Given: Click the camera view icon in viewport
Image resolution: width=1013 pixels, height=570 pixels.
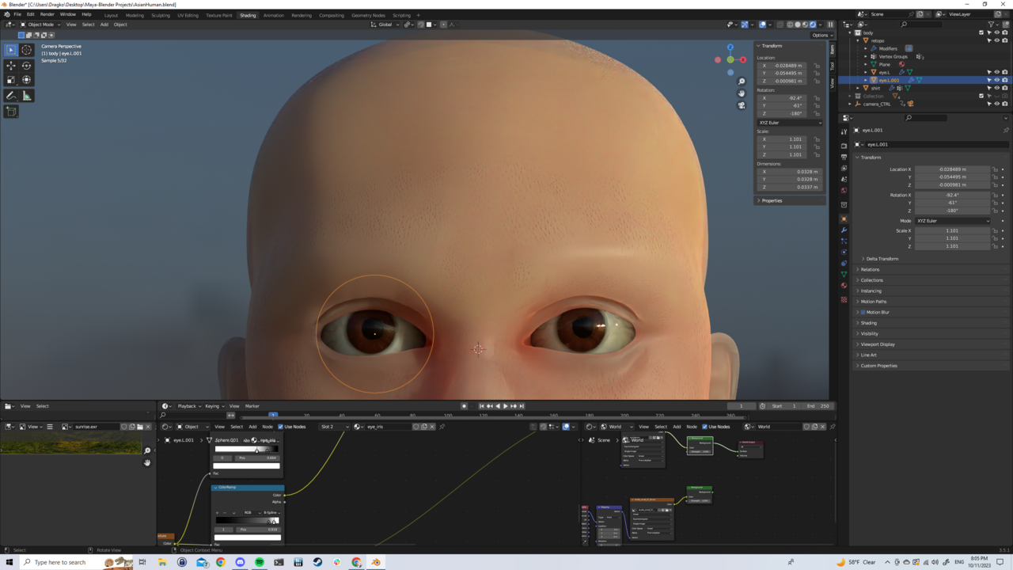Looking at the screenshot, I should point(742,105).
